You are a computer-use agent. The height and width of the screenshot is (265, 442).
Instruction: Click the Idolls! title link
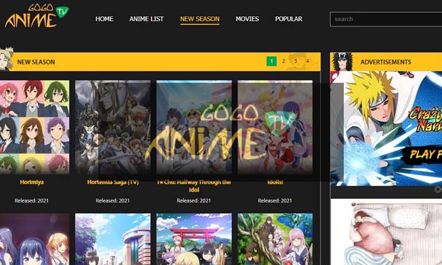tap(275, 182)
